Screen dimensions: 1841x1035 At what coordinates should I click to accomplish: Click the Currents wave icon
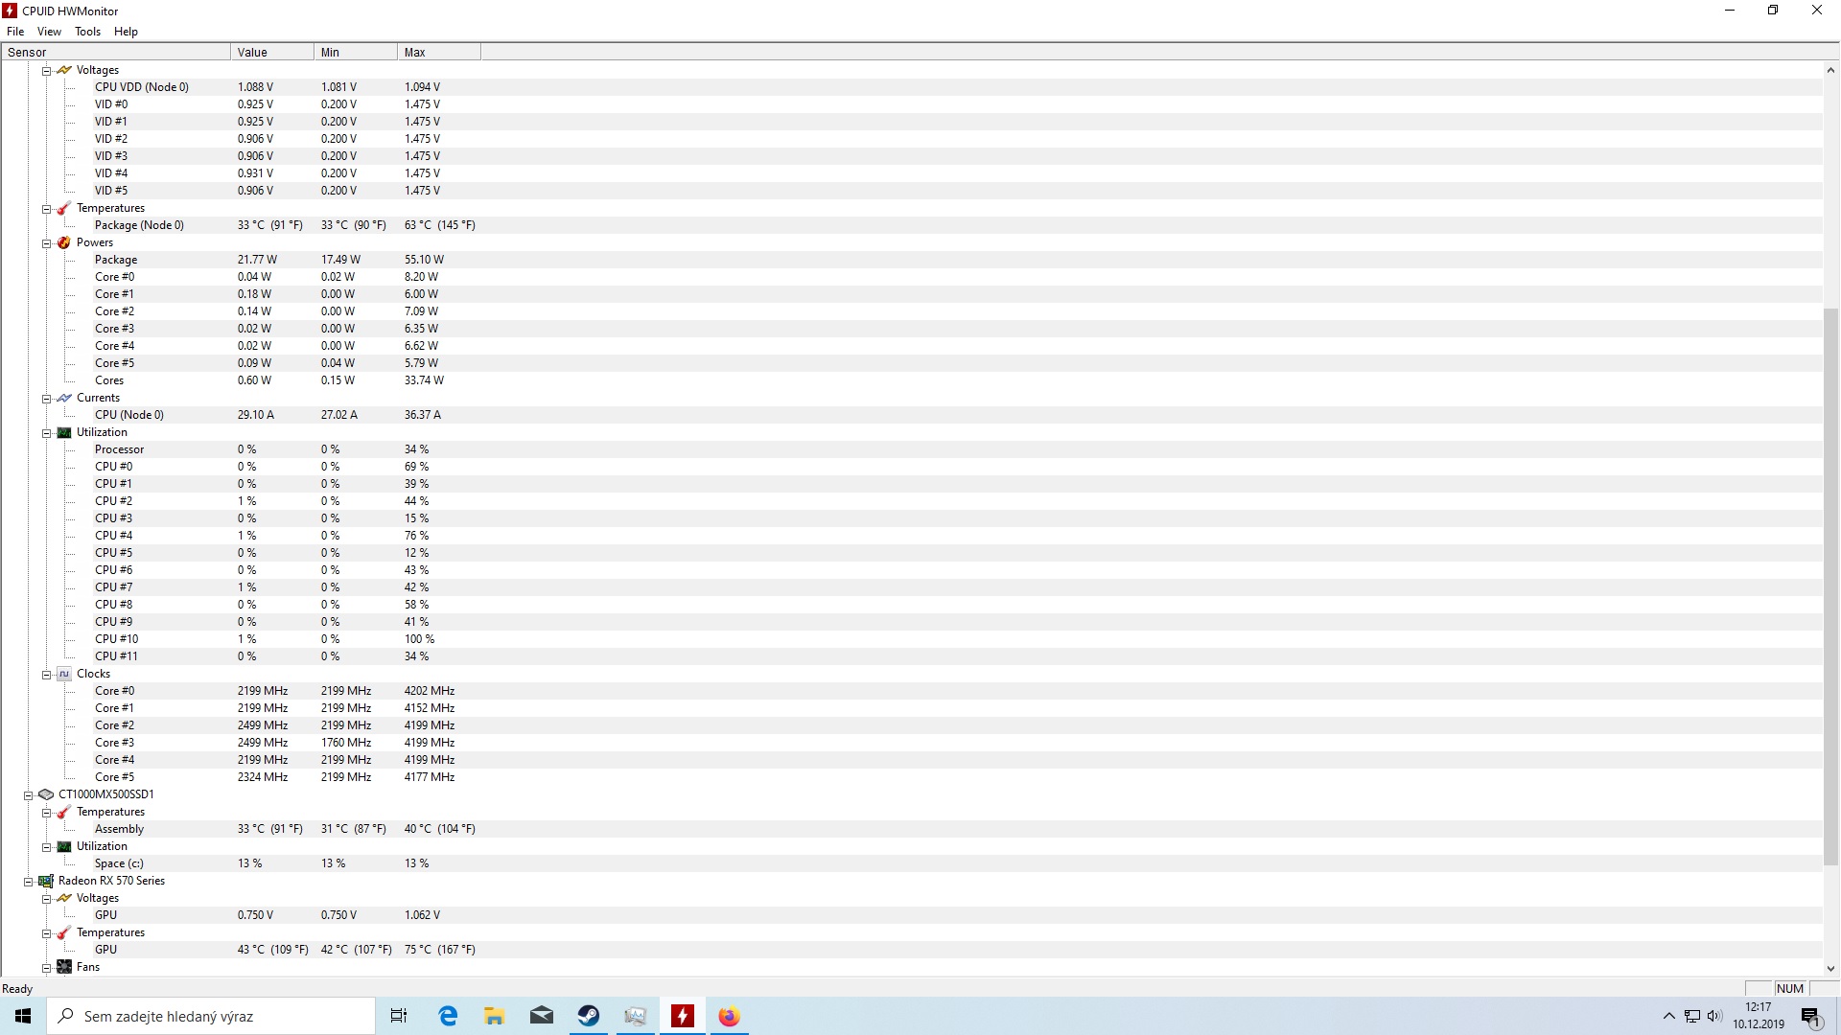pyautogui.click(x=64, y=398)
